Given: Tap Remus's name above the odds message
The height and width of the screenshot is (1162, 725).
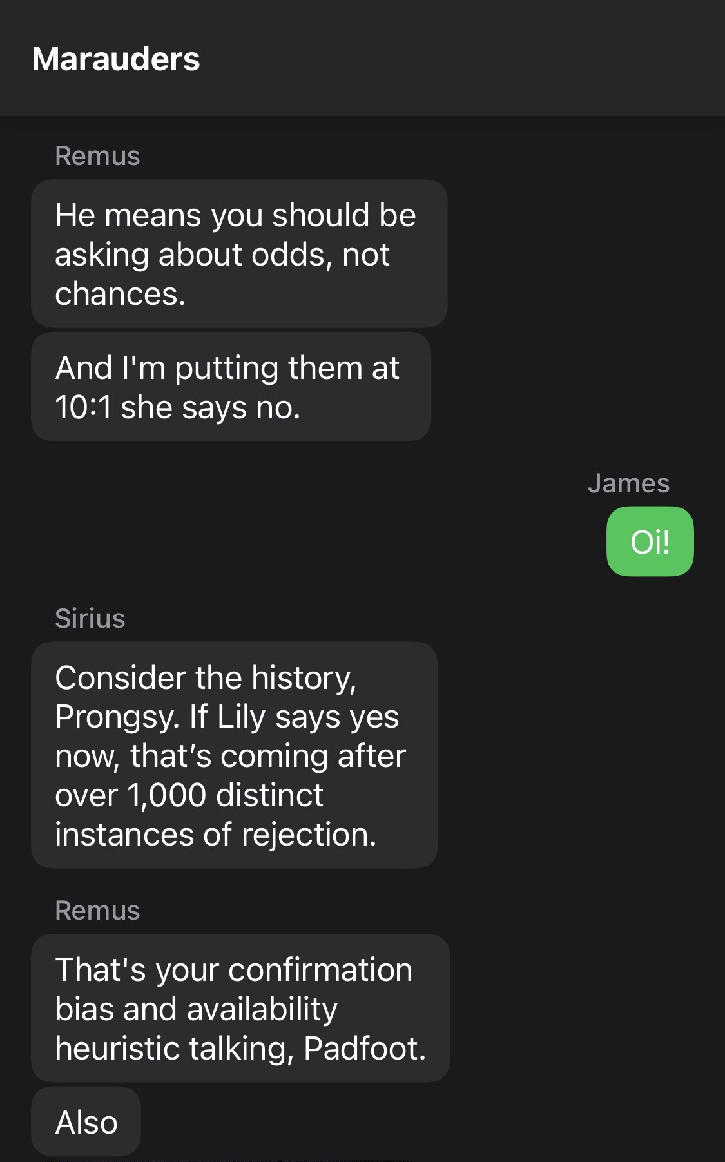Looking at the screenshot, I should 97,156.
